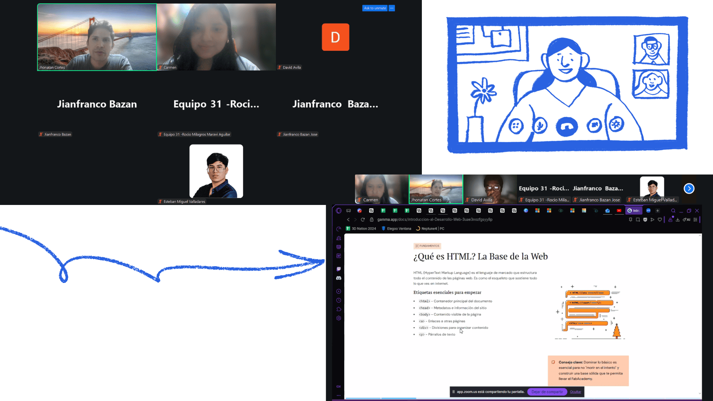This screenshot has height=401, width=713.
Task: Open Twitch in the Opera GX sidebar
Action: point(338,269)
